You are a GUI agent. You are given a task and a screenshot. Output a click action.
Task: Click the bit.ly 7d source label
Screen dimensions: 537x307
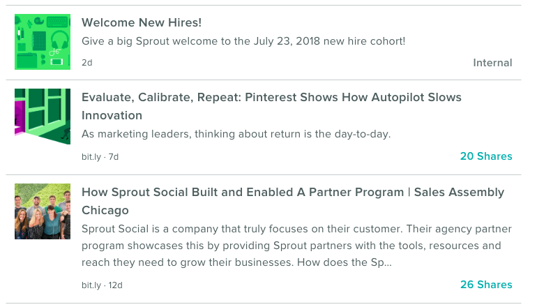point(100,157)
